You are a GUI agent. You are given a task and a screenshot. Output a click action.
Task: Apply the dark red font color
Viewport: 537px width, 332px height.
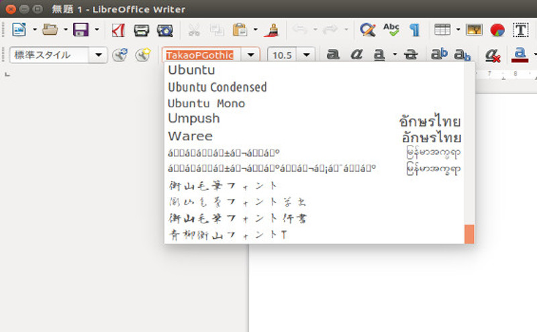point(520,55)
